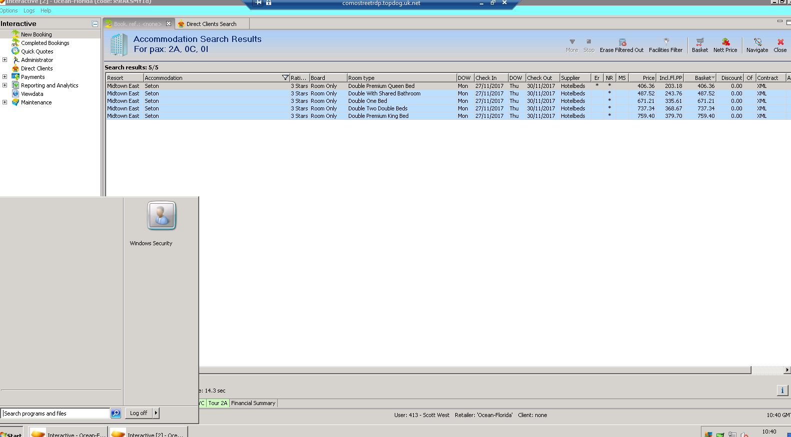Open the Log off options arrow
The height and width of the screenshot is (437, 791).
click(156, 413)
